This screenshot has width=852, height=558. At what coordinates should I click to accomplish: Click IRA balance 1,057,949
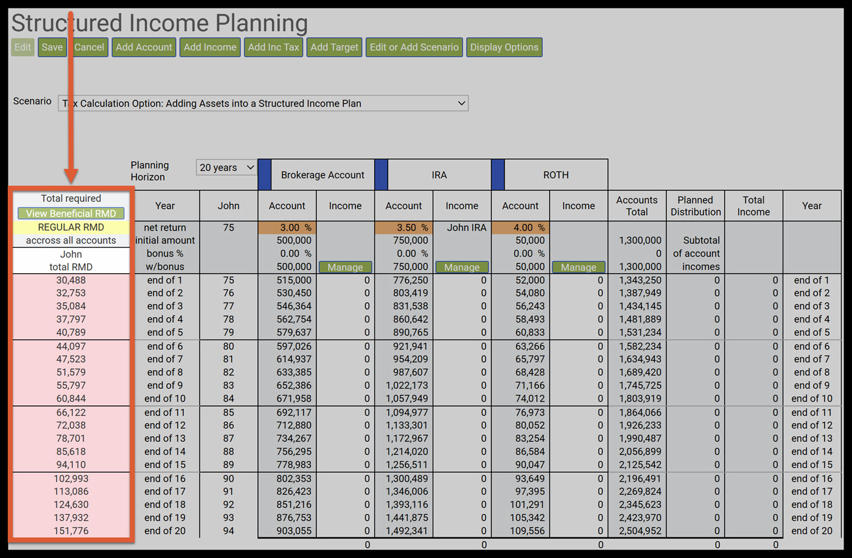click(407, 399)
